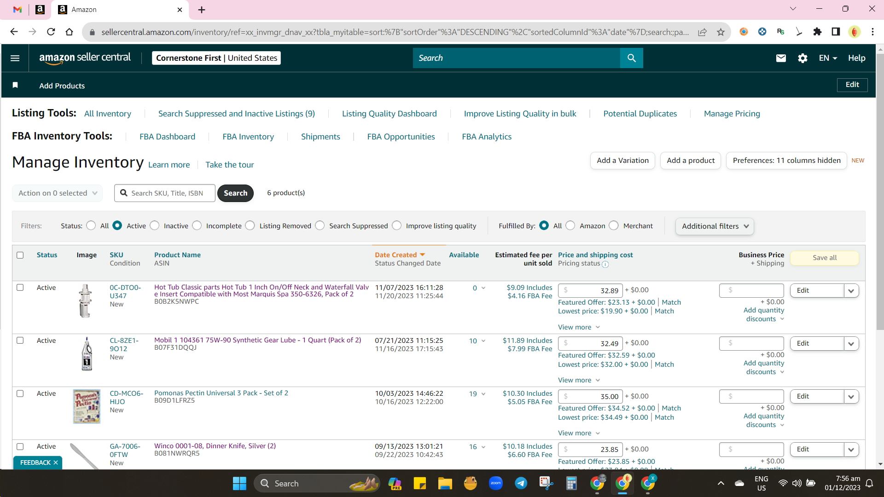This screenshot has height=497, width=884.
Task: Expand available quantity 19 chevron
Action: point(483,394)
